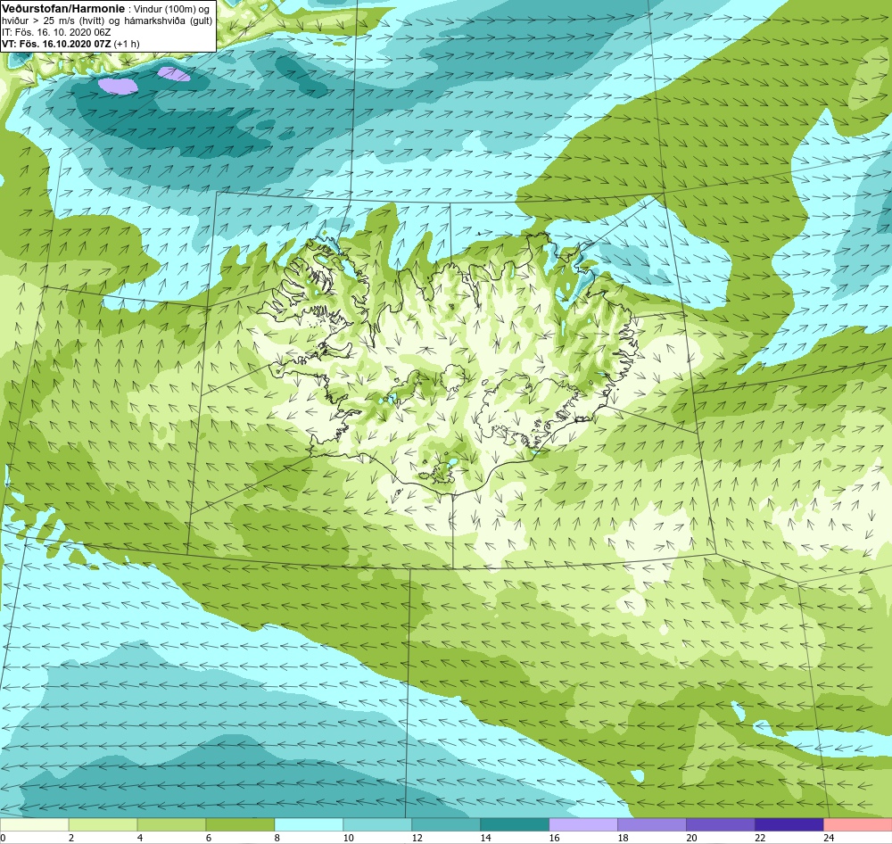Click the 2–4 m/s light green legend swatch

[103, 824]
